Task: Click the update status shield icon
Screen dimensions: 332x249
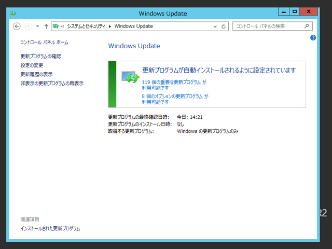Action: click(x=130, y=77)
